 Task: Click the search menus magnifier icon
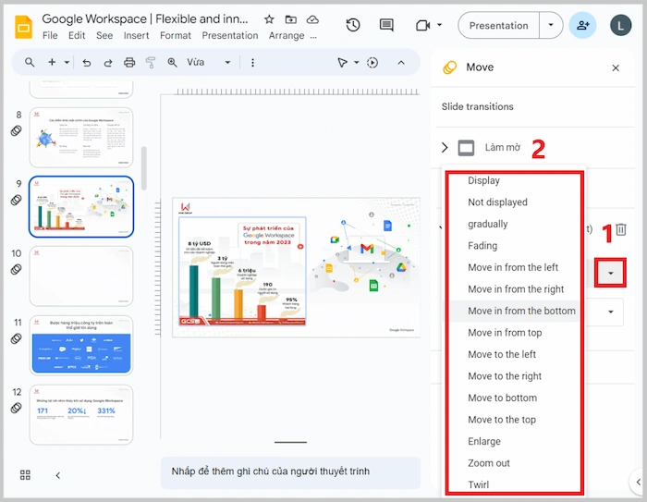tap(30, 62)
